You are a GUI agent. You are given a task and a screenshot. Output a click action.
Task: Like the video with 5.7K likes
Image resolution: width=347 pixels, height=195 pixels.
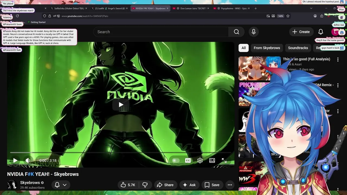click(x=128, y=185)
